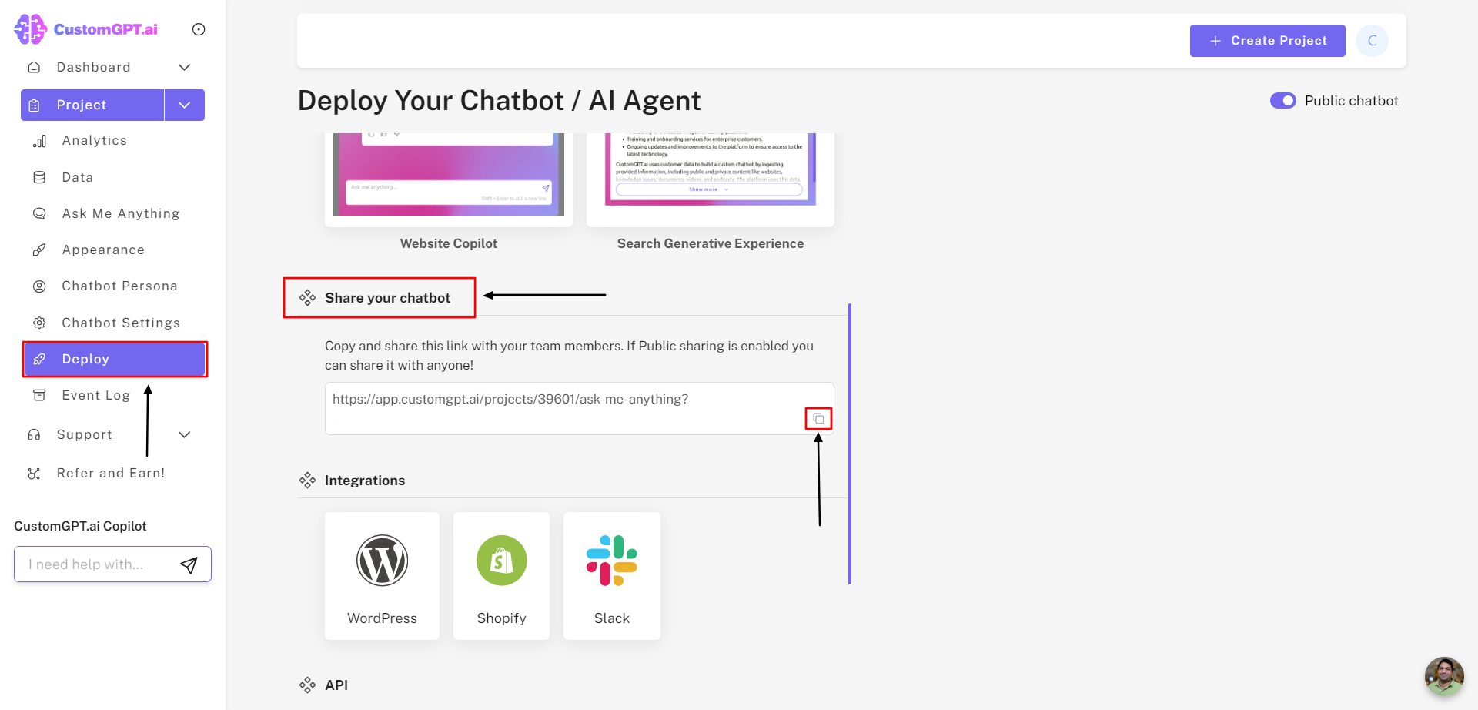Open Chatbot Persona page
The height and width of the screenshot is (710, 1478).
point(120,286)
